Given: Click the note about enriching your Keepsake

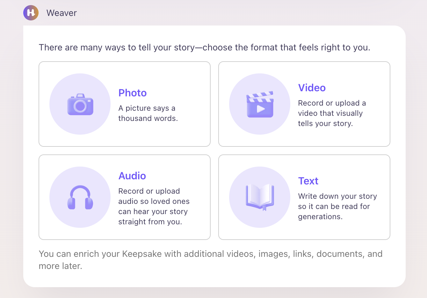Looking at the screenshot, I should (x=210, y=260).
